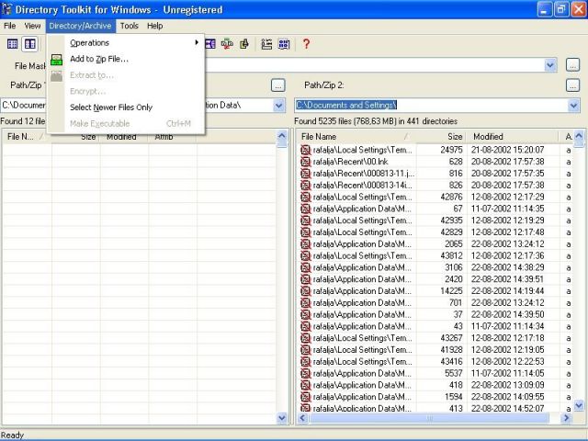Open the File Mask dropdown arrow
This screenshot has width=588, height=441.
pyautogui.click(x=550, y=65)
